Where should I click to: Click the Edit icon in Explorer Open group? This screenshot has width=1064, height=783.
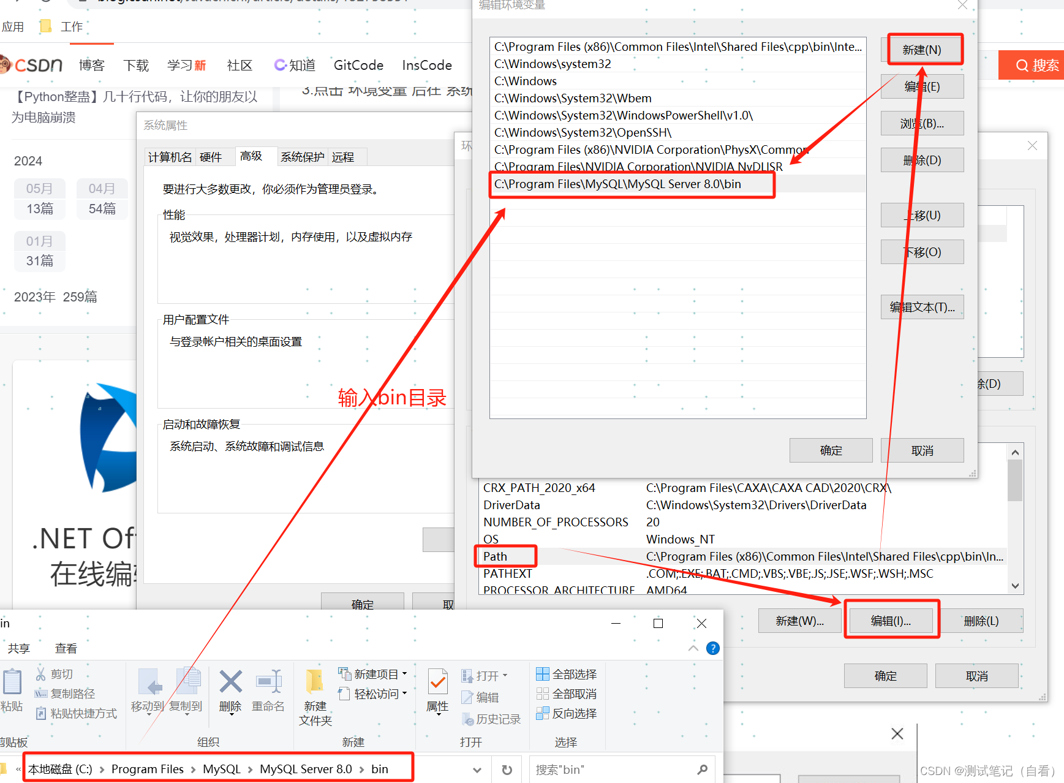[x=467, y=697]
